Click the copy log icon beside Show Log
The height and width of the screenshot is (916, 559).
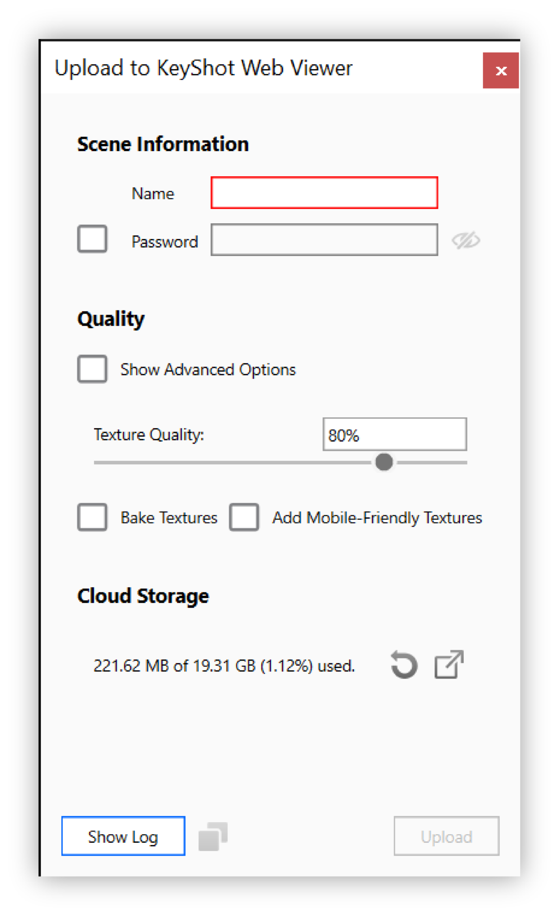coord(213,836)
